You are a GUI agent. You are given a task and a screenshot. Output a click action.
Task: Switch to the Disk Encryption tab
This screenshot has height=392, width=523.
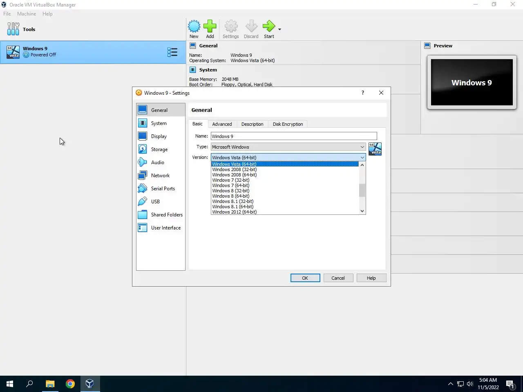(x=288, y=124)
